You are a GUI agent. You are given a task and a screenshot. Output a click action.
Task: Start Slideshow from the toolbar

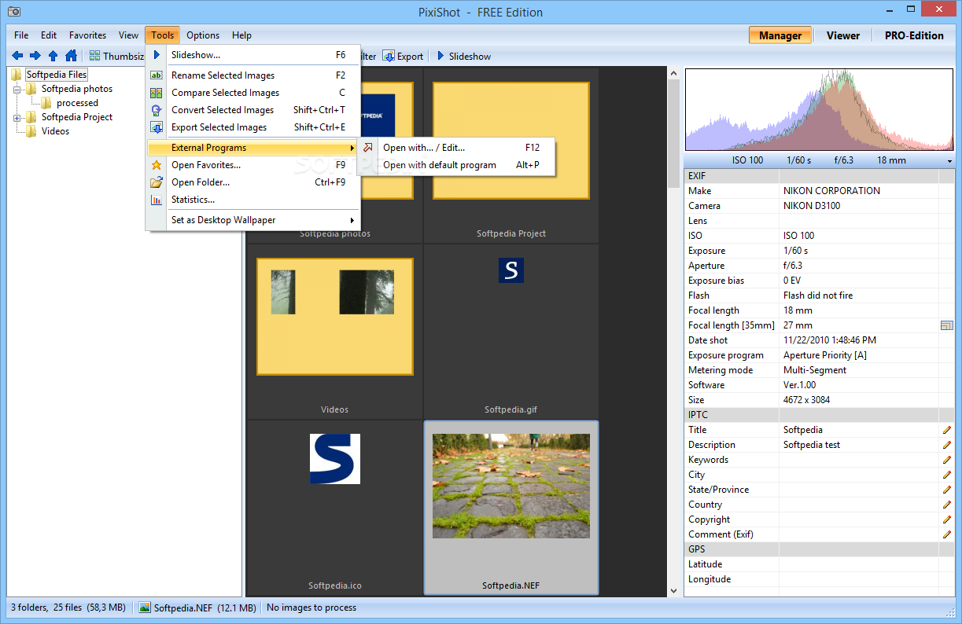463,56
